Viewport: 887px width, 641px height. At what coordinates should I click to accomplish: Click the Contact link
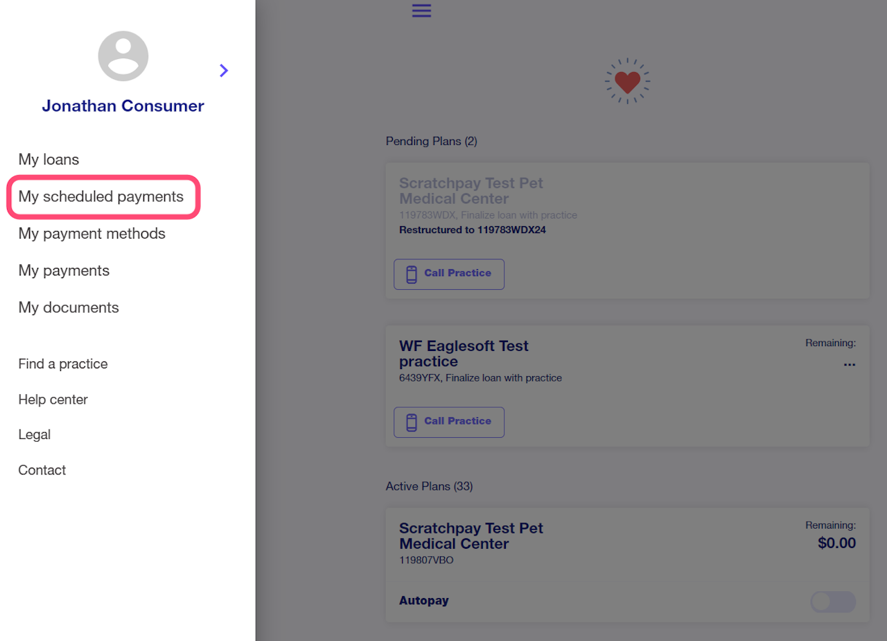pyautogui.click(x=42, y=470)
